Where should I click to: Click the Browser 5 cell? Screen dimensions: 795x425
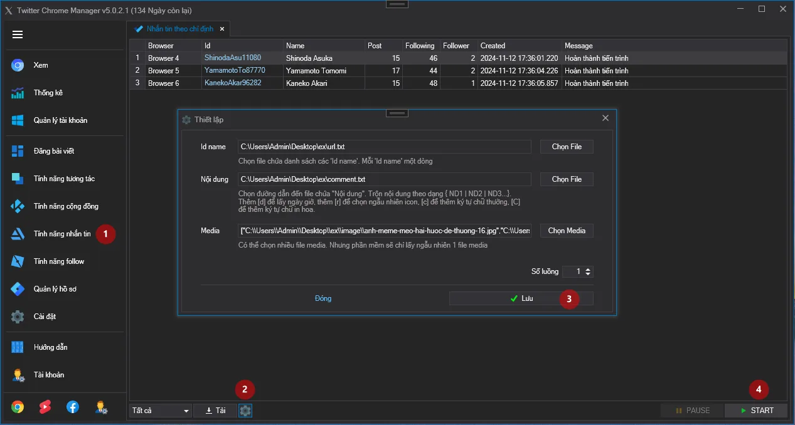coord(173,71)
